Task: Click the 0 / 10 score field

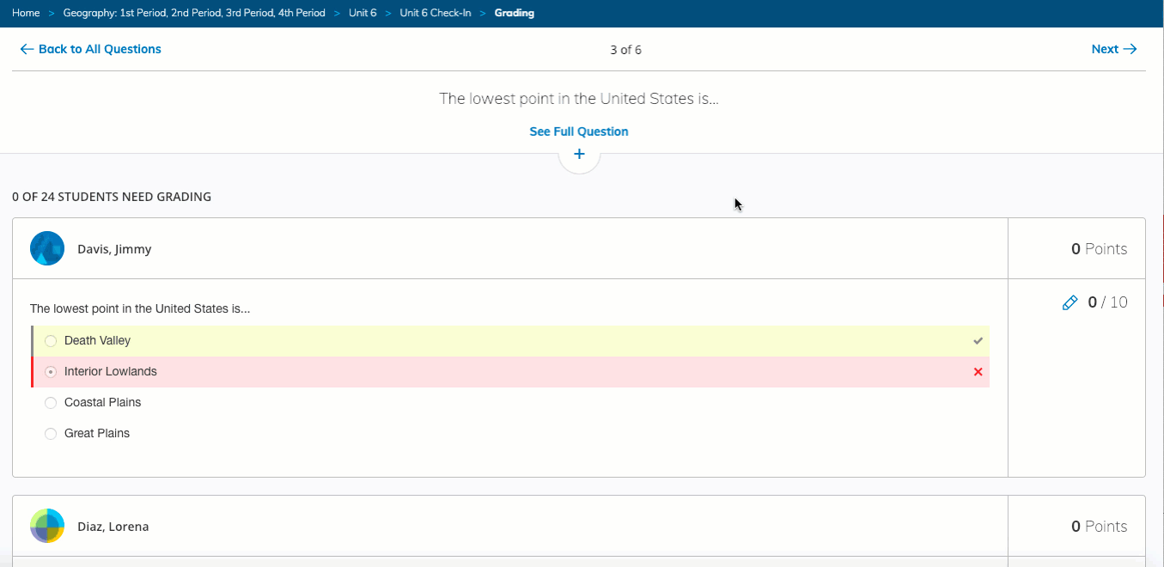Action: click(x=1107, y=302)
